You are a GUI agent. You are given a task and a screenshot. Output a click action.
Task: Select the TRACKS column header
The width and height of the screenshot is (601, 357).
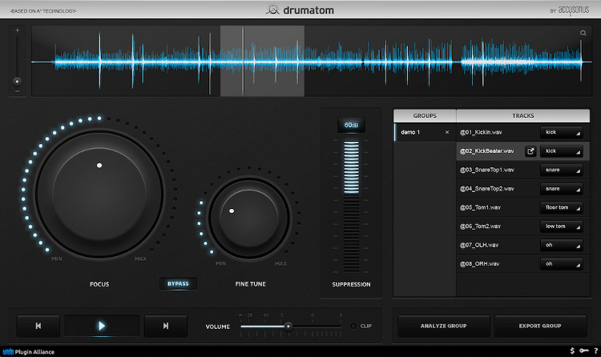522,116
